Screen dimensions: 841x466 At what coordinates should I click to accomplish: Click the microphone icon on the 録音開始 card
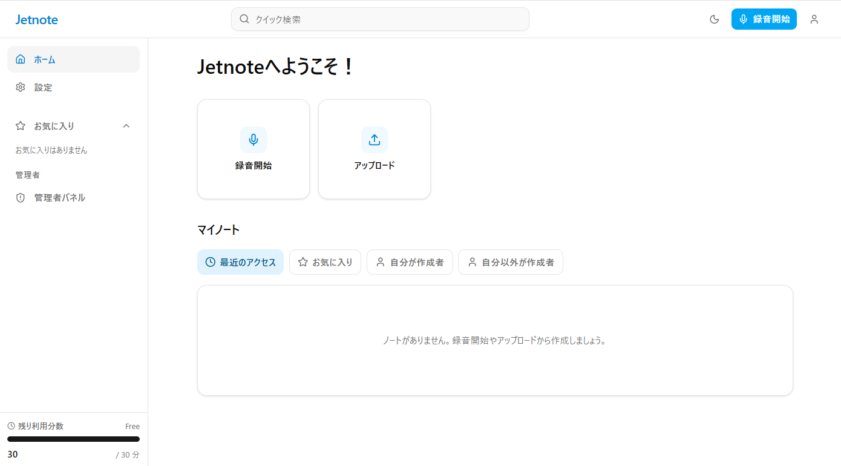point(253,140)
